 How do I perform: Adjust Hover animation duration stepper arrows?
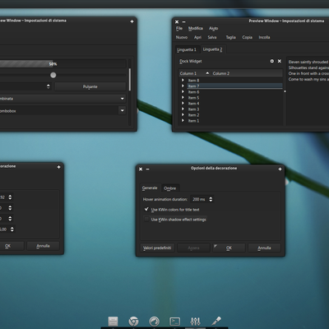(211, 199)
